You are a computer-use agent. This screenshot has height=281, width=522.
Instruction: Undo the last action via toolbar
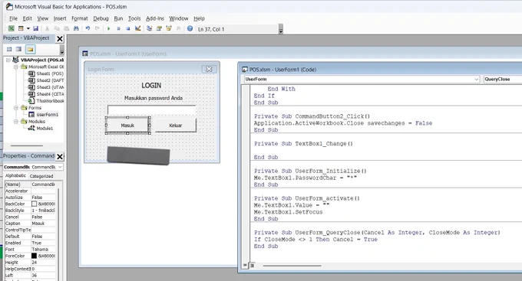(88, 29)
